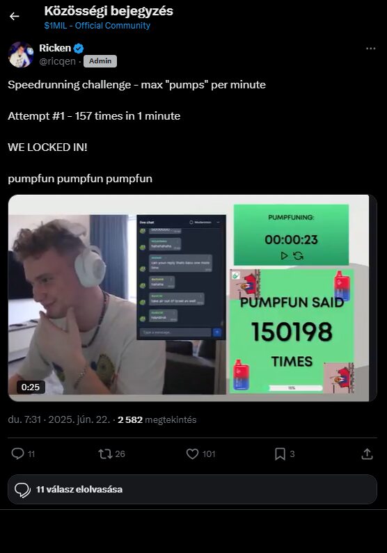Viewport: 387px width, 553px height.
Task: Click the reply speech bubble icon
Action: [17, 454]
